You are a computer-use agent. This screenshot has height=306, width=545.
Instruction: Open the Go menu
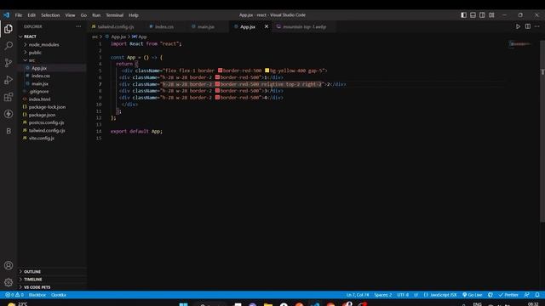click(83, 15)
